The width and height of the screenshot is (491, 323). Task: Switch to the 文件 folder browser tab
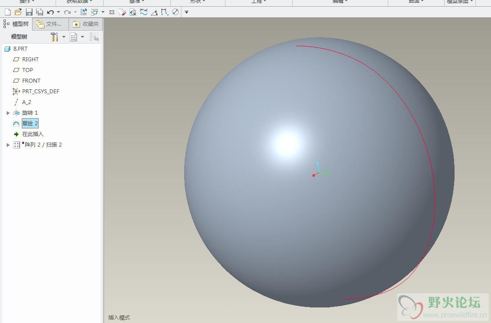click(x=49, y=24)
